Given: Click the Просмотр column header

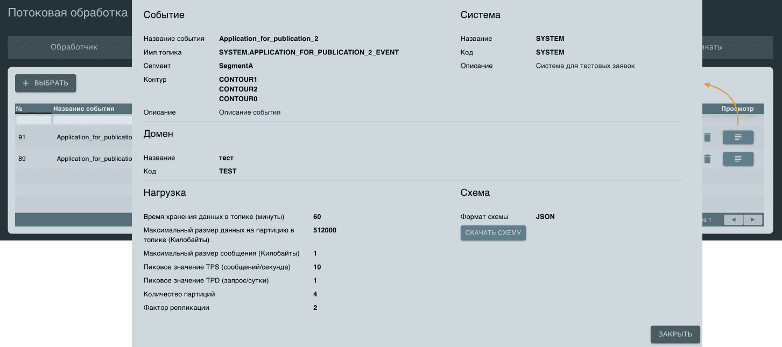Looking at the screenshot, I should (737, 109).
